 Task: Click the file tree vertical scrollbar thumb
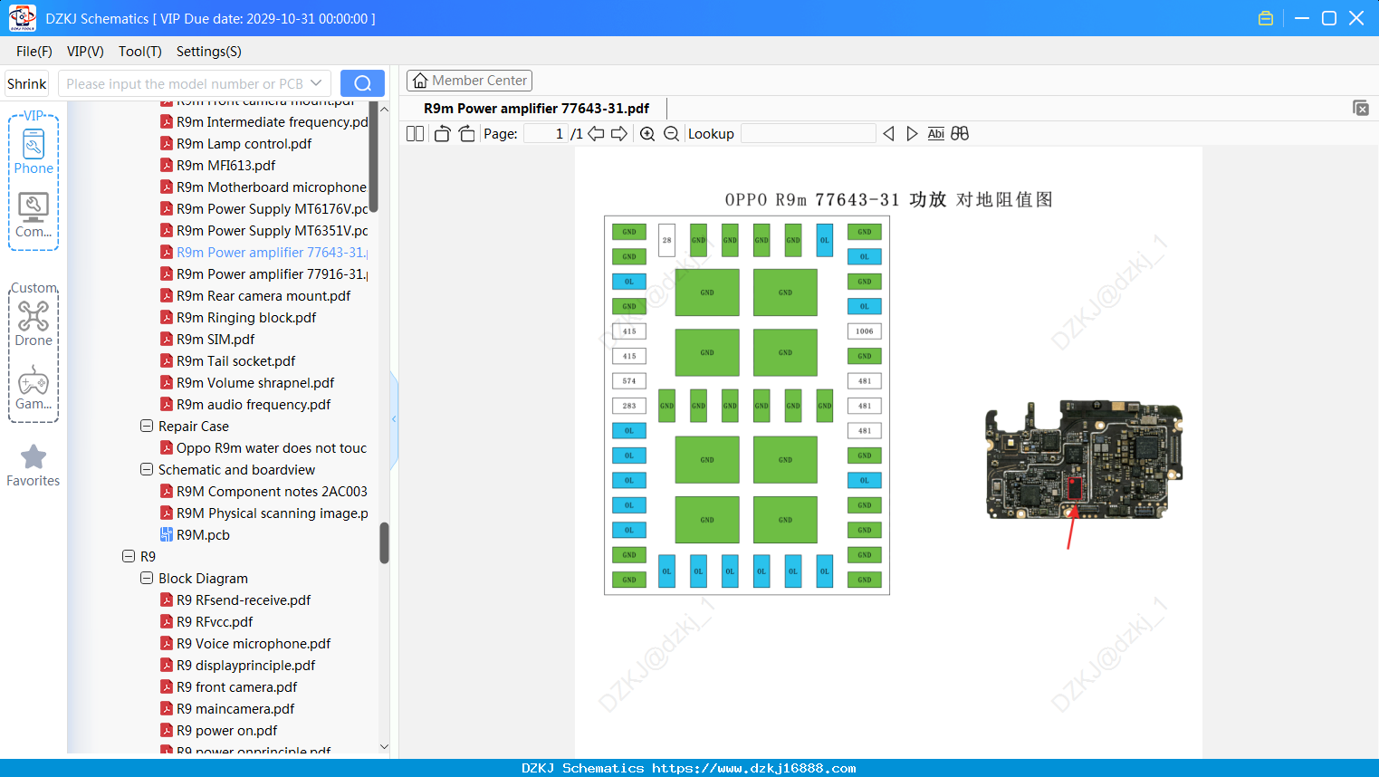384,542
